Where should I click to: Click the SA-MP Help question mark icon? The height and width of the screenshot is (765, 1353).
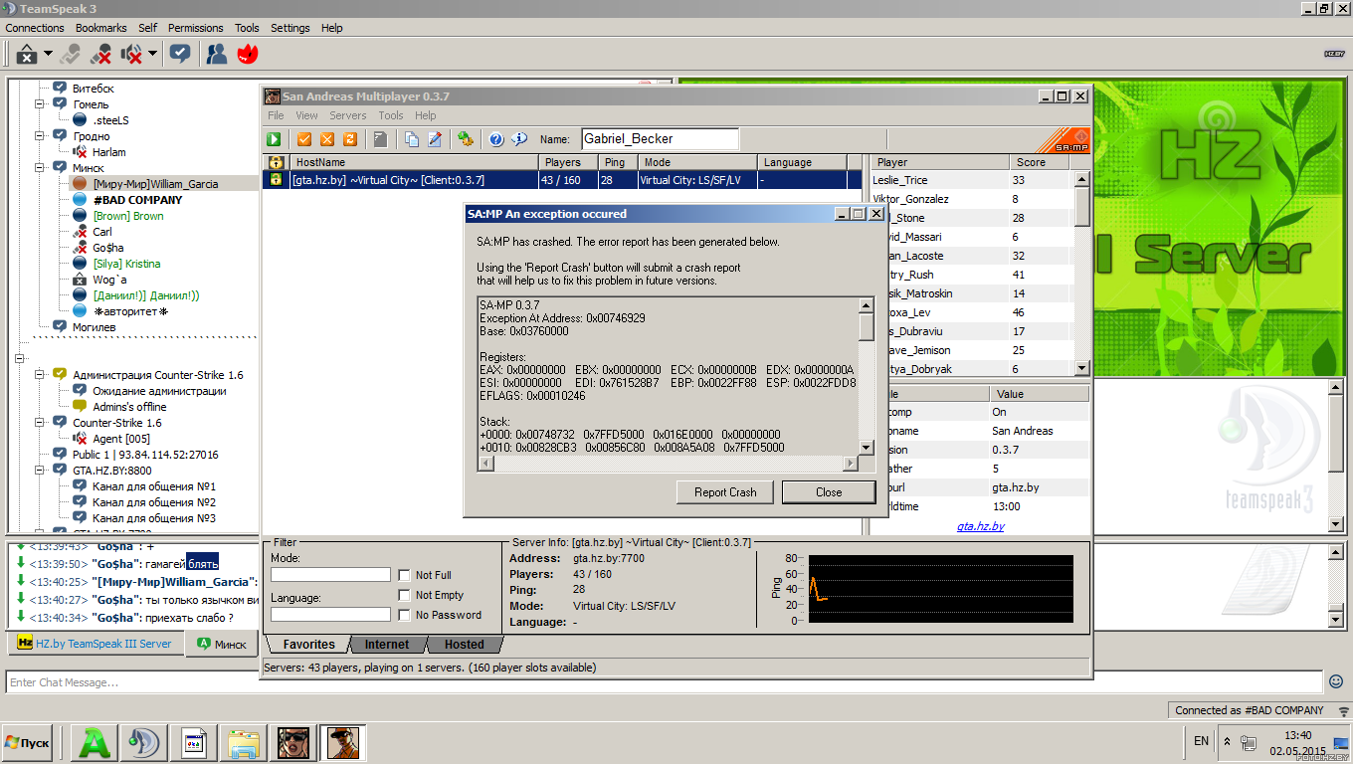[495, 139]
